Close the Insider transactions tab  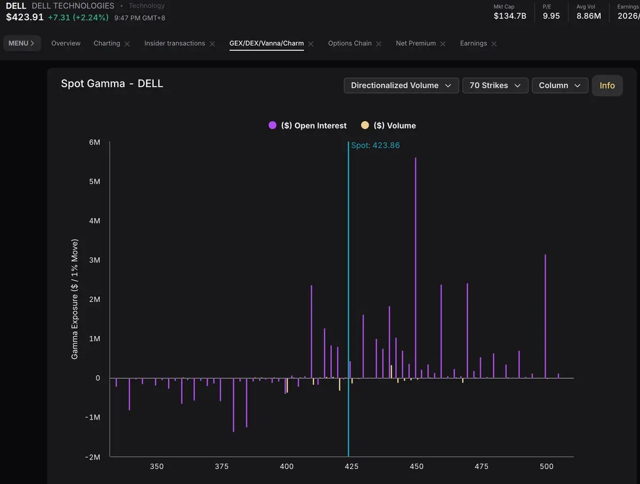[212, 44]
